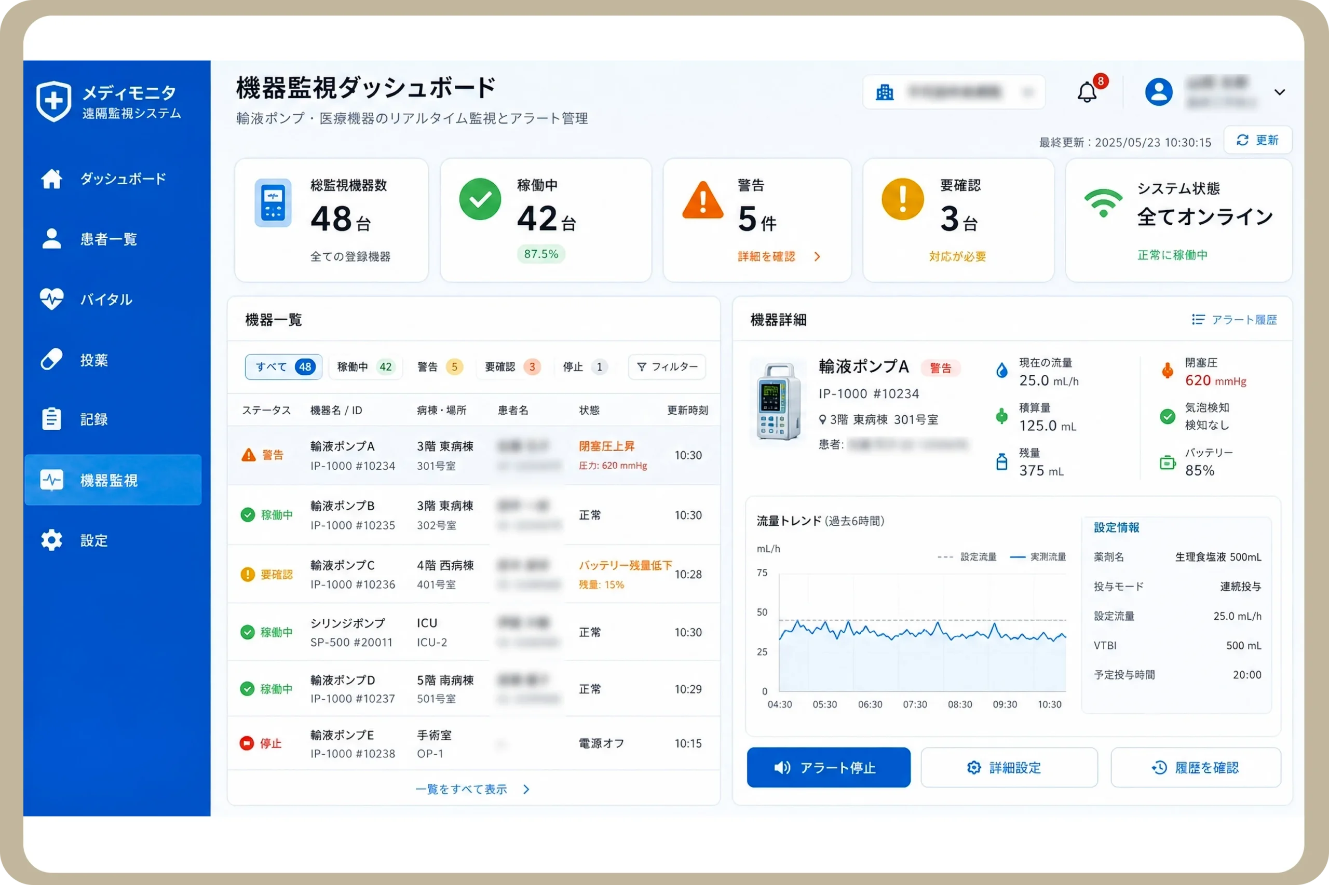Select the 停止 1 filter tab
Screen dimensions: 1329x885
pyautogui.click(x=585, y=367)
